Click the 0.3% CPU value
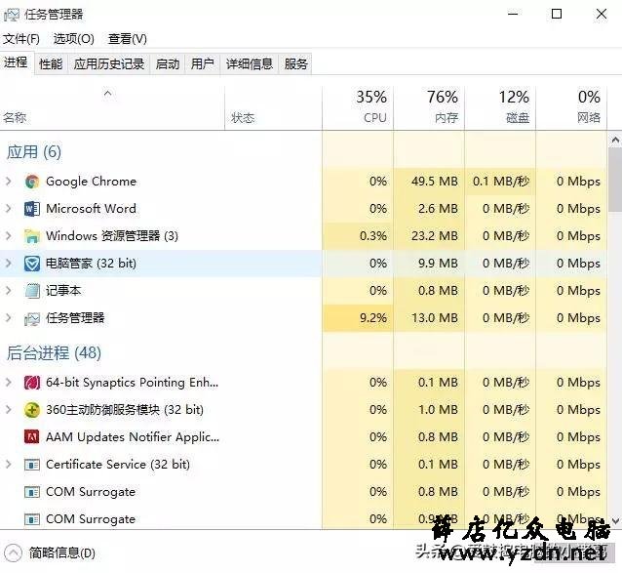This screenshot has height=573, width=622. point(373,236)
